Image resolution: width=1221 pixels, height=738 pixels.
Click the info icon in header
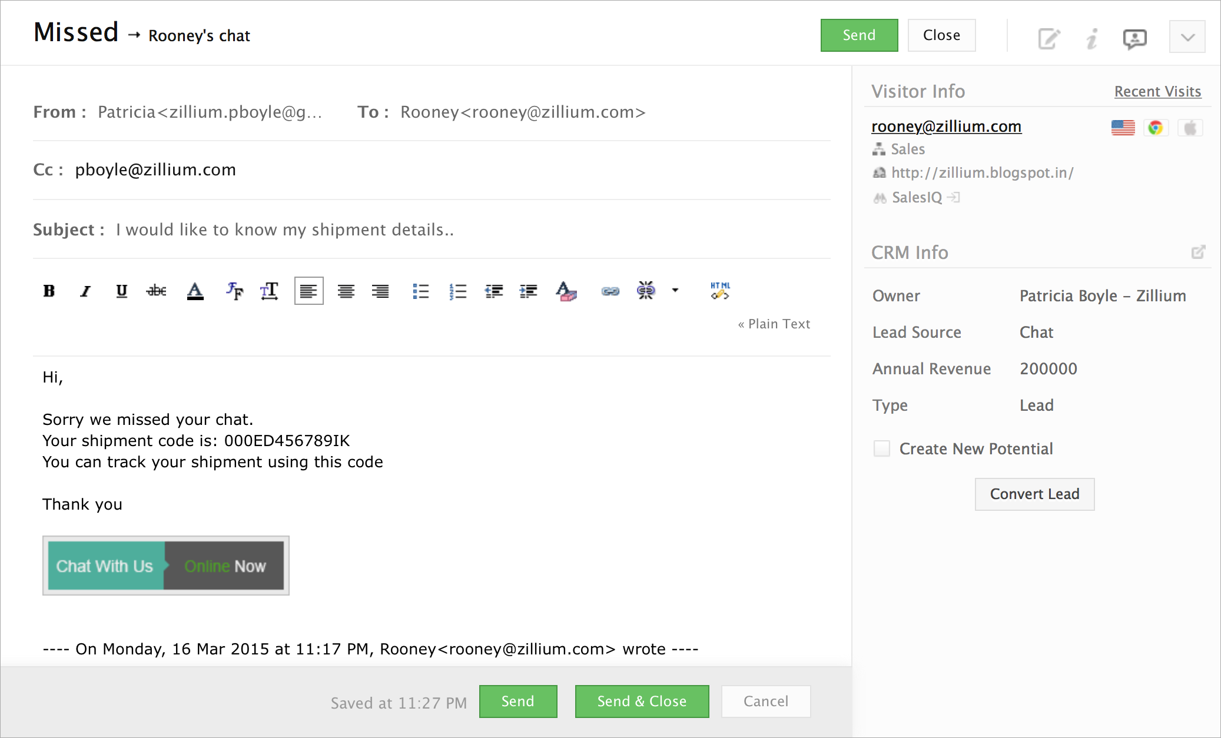[1092, 38]
